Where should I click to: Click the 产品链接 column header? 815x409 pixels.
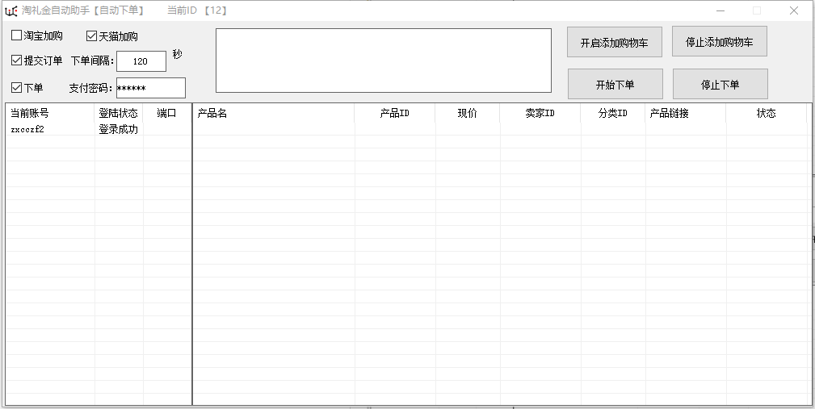point(686,113)
